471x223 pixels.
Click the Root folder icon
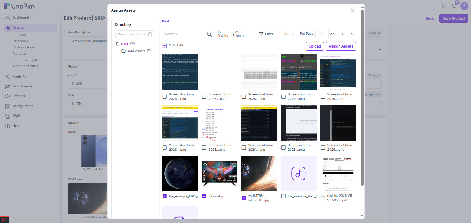coord(118,44)
